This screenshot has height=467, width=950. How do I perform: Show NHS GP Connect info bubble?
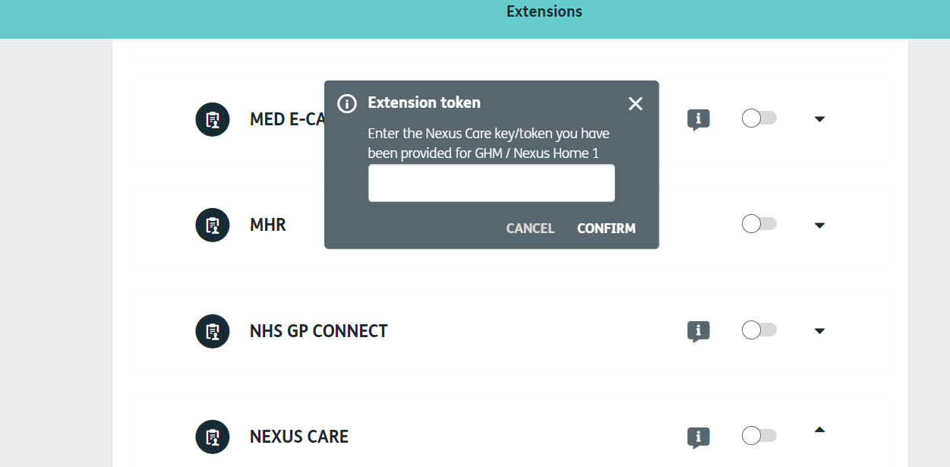click(698, 331)
